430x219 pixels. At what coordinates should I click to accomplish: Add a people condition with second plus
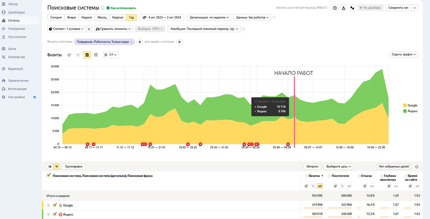(180, 42)
